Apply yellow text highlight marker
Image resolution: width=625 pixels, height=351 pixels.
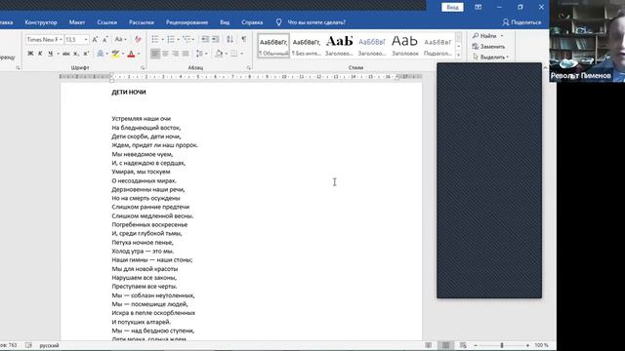[x=115, y=54]
